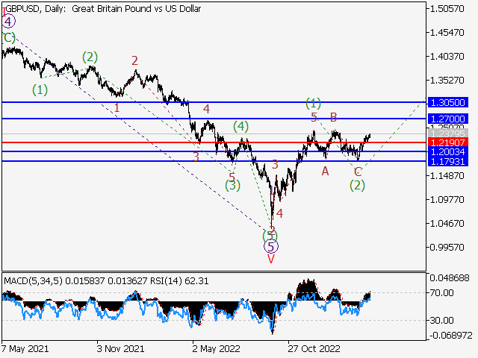Click the green (C) wave label
The image size is (478, 358).
pos(8,38)
